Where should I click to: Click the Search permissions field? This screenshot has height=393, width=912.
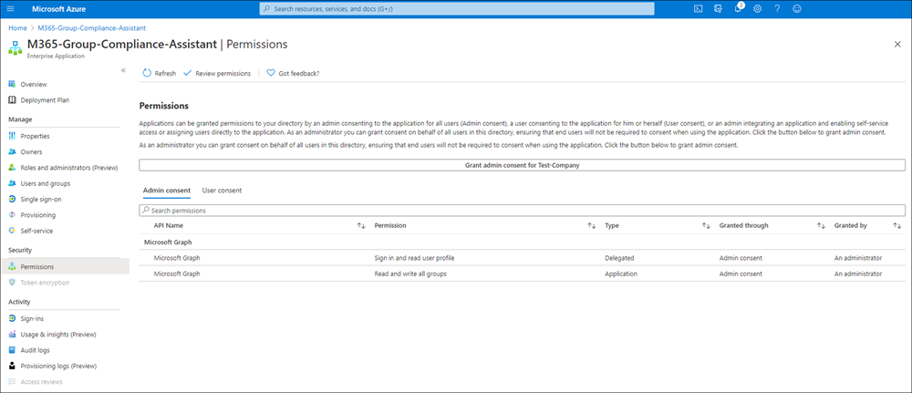pyautogui.click(x=522, y=210)
